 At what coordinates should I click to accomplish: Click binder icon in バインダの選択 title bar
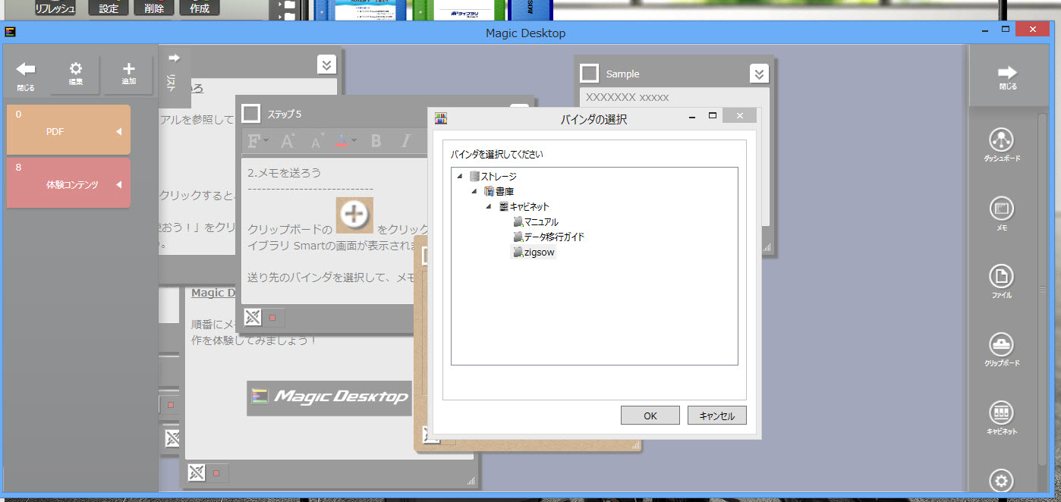(441, 118)
